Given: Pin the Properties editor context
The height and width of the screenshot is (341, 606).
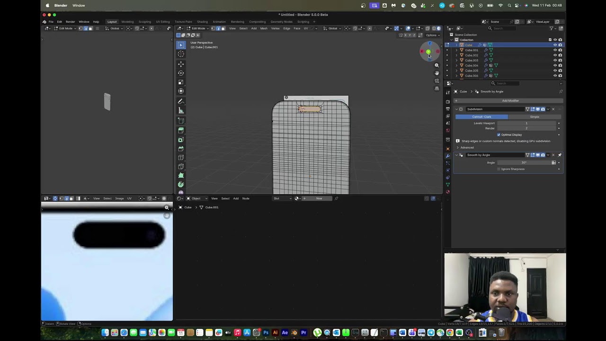Looking at the screenshot, I should click(x=561, y=91).
